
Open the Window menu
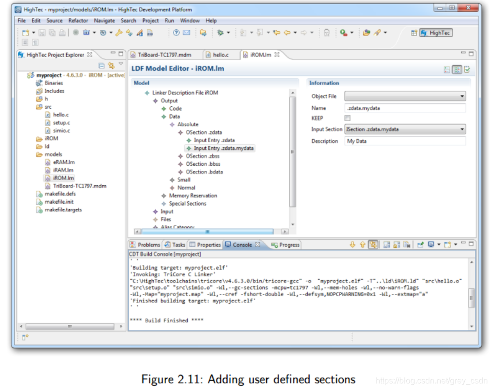tap(189, 21)
